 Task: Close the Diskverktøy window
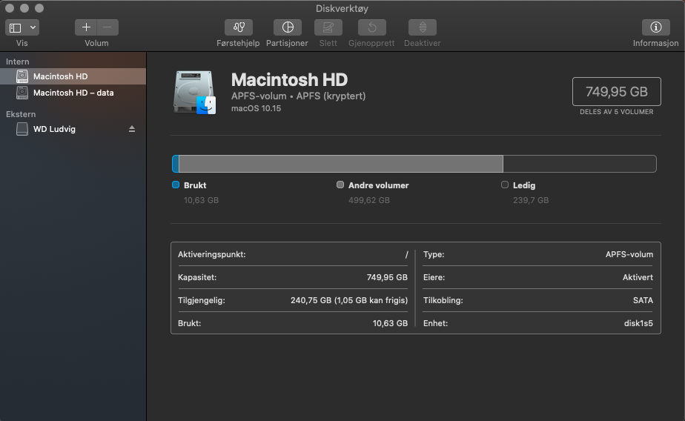10,8
